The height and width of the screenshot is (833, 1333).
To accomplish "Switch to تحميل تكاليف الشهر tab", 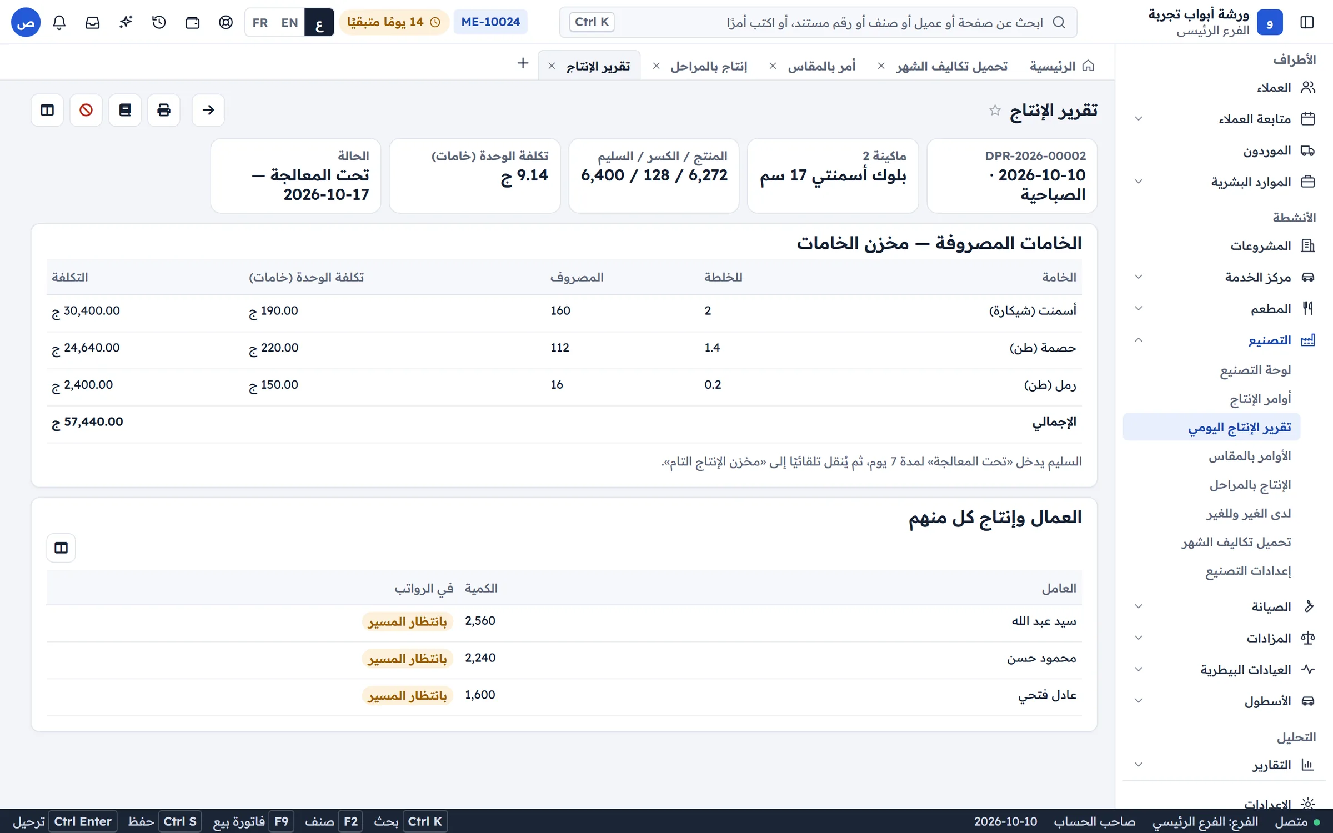I will pos(951,66).
